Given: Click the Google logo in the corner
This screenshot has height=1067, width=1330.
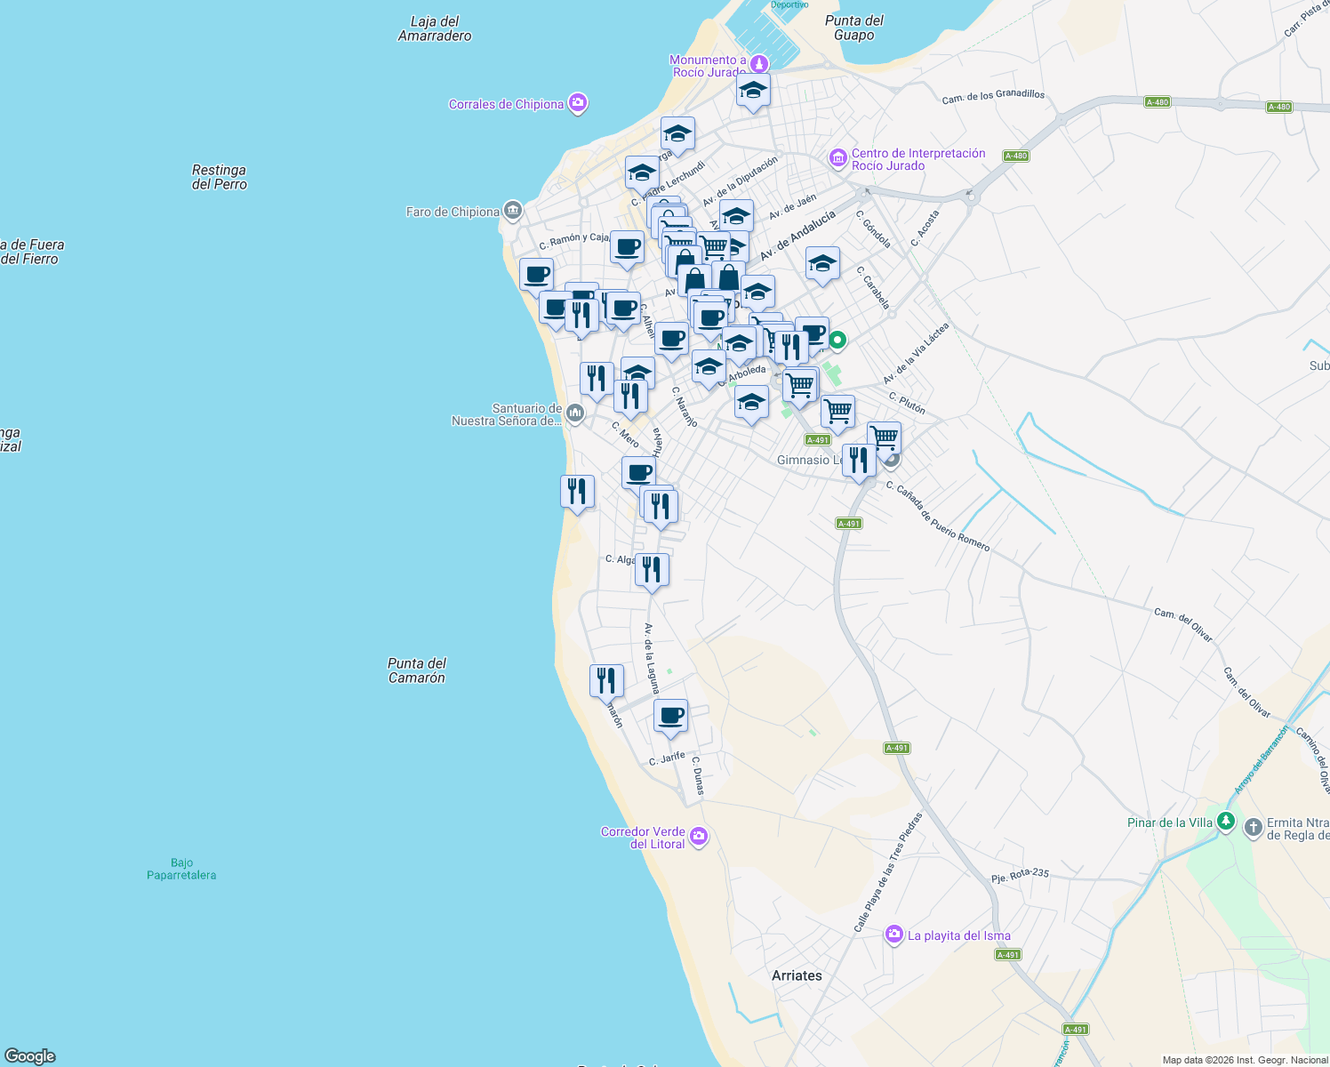Looking at the screenshot, I should [x=28, y=1057].
